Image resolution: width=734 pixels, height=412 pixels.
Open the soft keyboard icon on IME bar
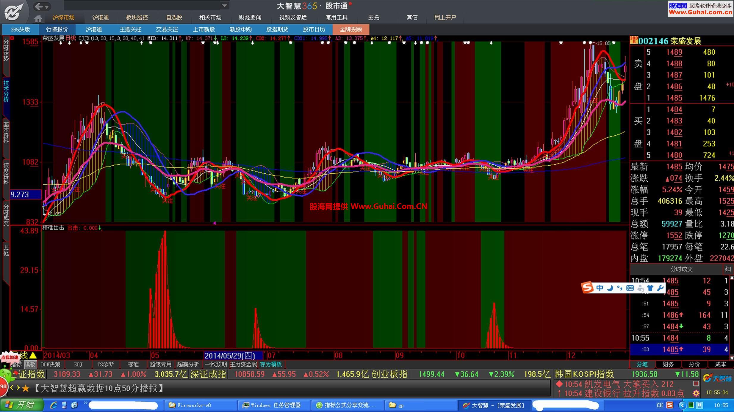[630, 288]
